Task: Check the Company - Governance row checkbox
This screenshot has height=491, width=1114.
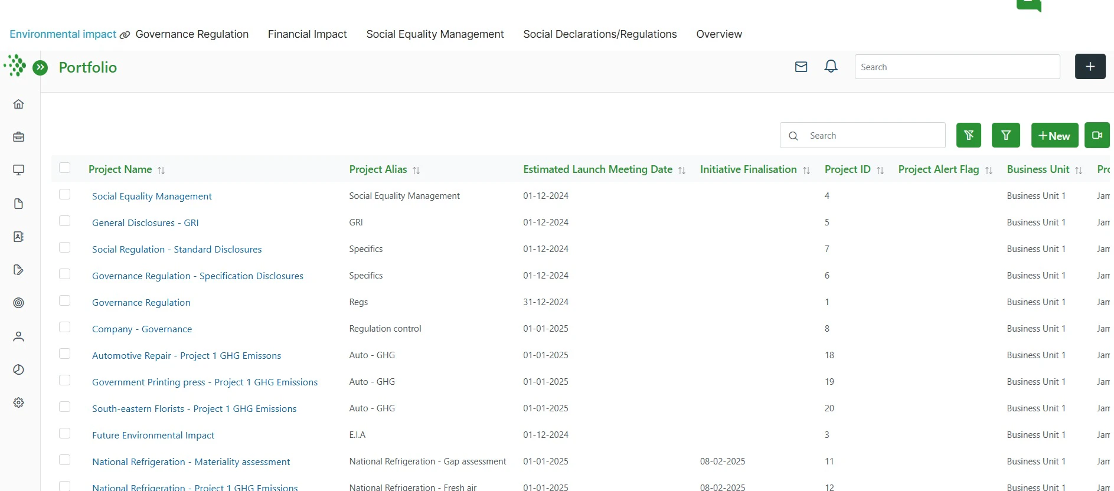Action: (65, 327)
